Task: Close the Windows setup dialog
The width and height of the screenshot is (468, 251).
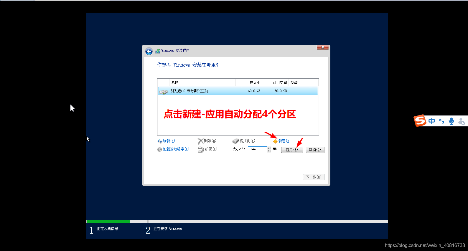Action: 323,47
